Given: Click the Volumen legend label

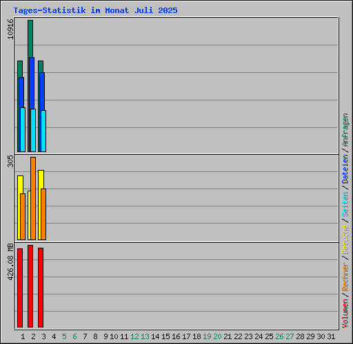Looking at the screenshot, I should (x=345, y=313).
